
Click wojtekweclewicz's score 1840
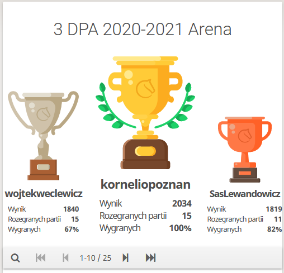(x=71, y=209)
